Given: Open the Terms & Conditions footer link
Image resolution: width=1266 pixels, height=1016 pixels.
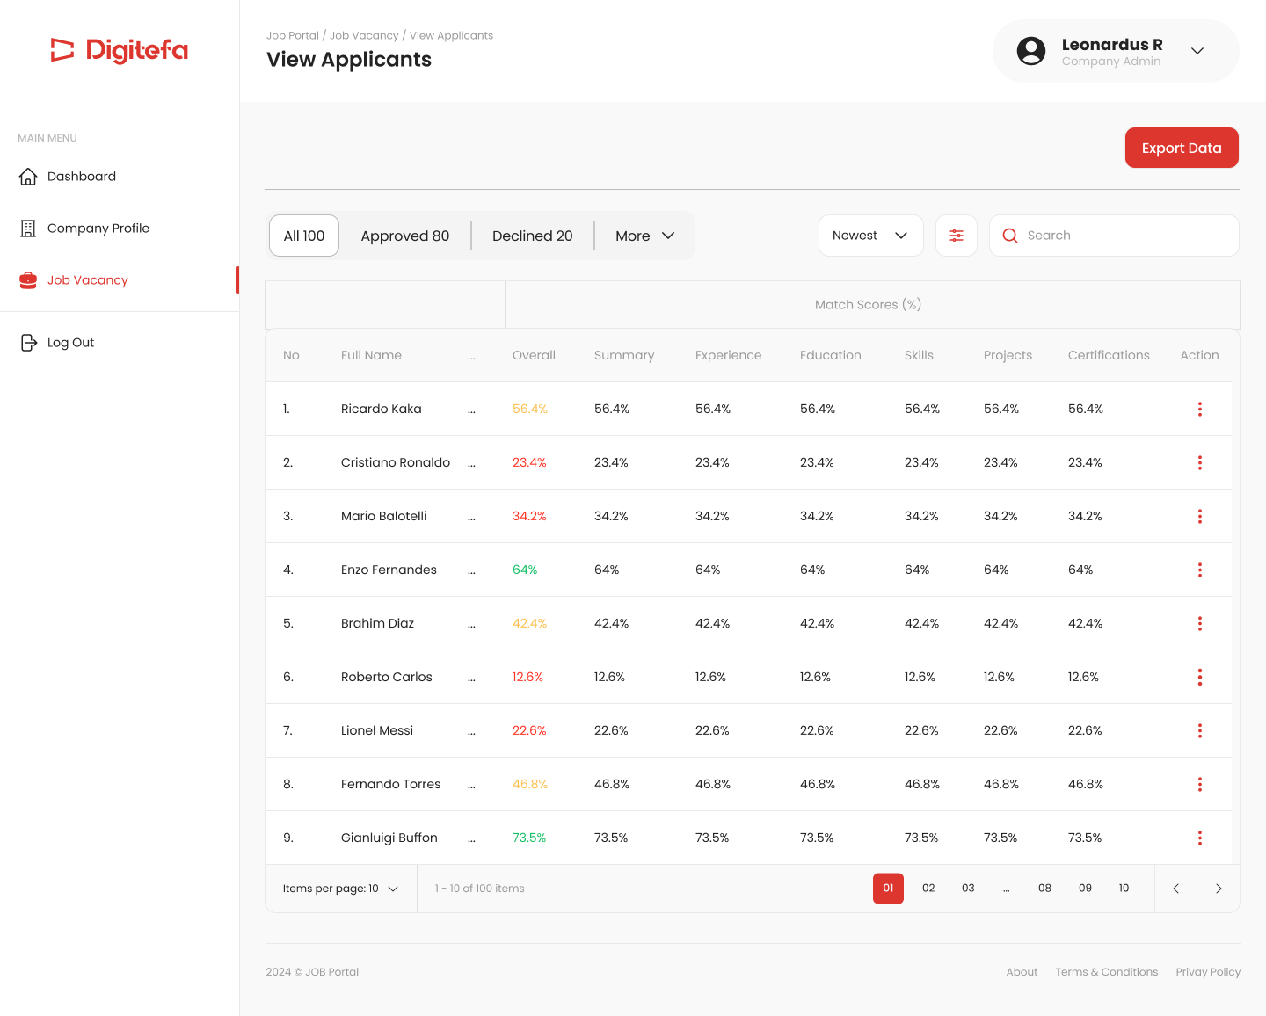Looking at the screenshot, I should click(x=1107, y=972).
